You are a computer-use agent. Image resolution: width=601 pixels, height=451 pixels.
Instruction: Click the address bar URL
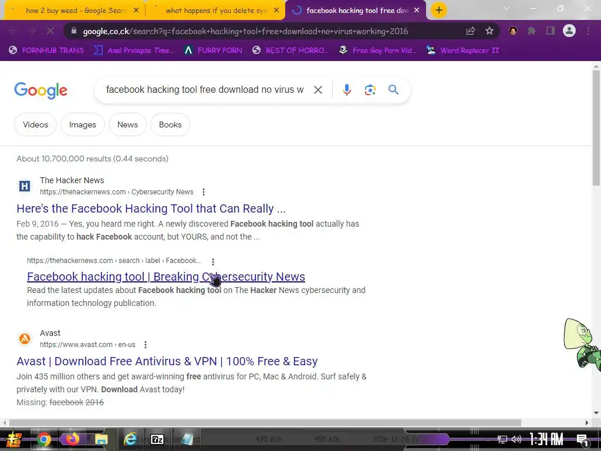pos(245,31)
